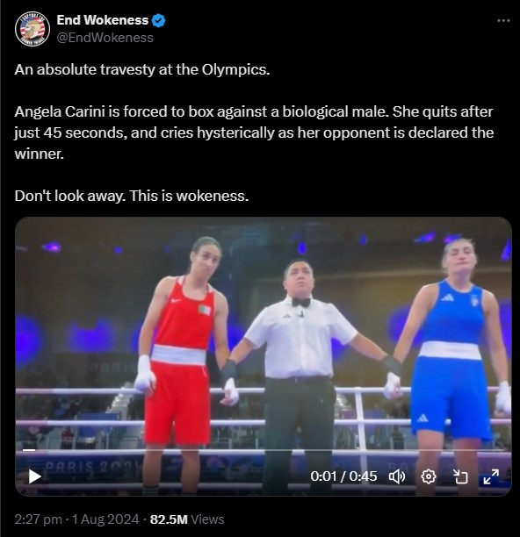Mute the video using the speaker icon
Screen dimensions: 520x537
397,476
